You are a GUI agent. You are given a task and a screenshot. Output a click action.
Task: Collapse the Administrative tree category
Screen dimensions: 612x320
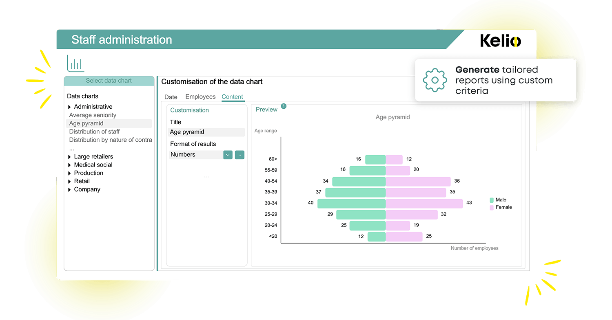(70, 107)
